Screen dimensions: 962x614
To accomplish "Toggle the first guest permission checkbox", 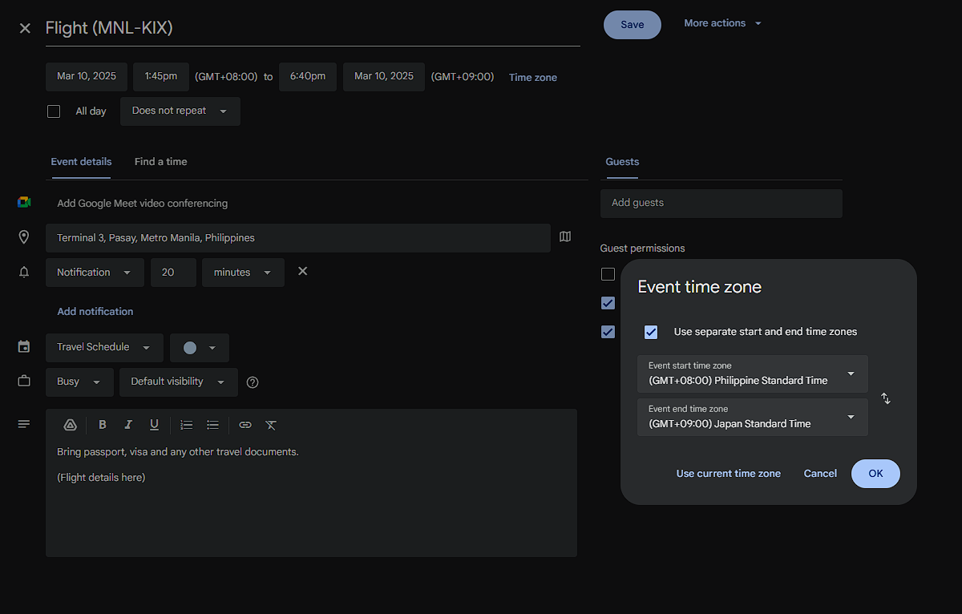I will click(x=608, y=274).
